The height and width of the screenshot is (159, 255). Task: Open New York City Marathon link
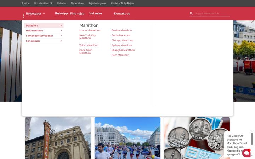coord(87,37)
